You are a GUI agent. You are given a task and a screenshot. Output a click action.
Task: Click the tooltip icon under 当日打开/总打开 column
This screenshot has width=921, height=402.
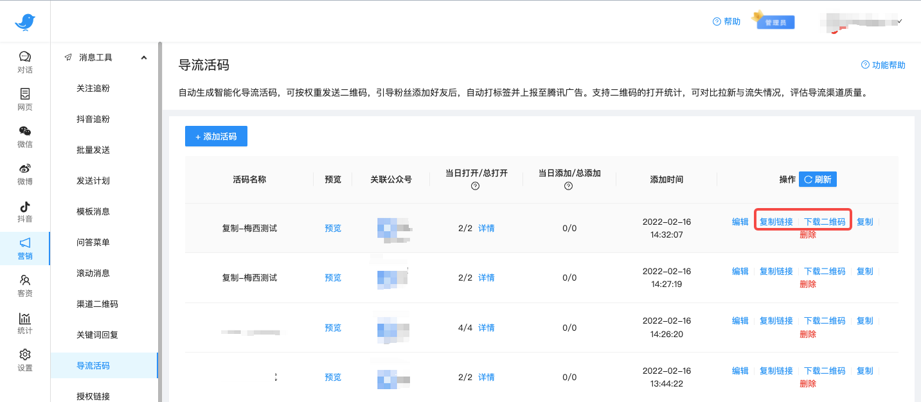[x=475, y=186]
